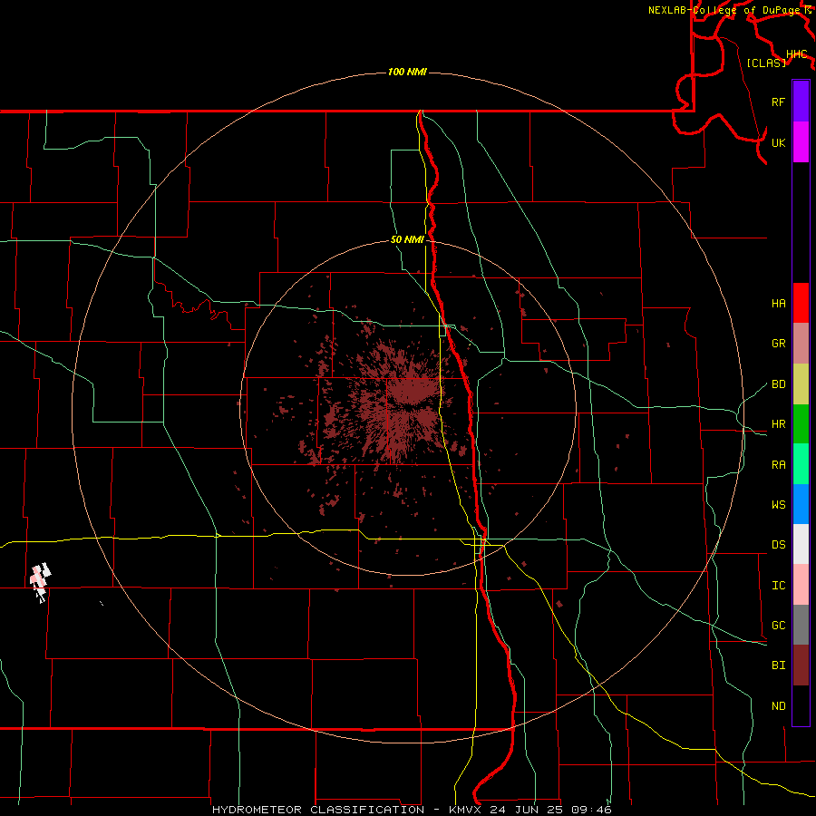This screenshot has height=816, width=816.
Task: Click the ND legend label
Action: click(x=778, y=705)
